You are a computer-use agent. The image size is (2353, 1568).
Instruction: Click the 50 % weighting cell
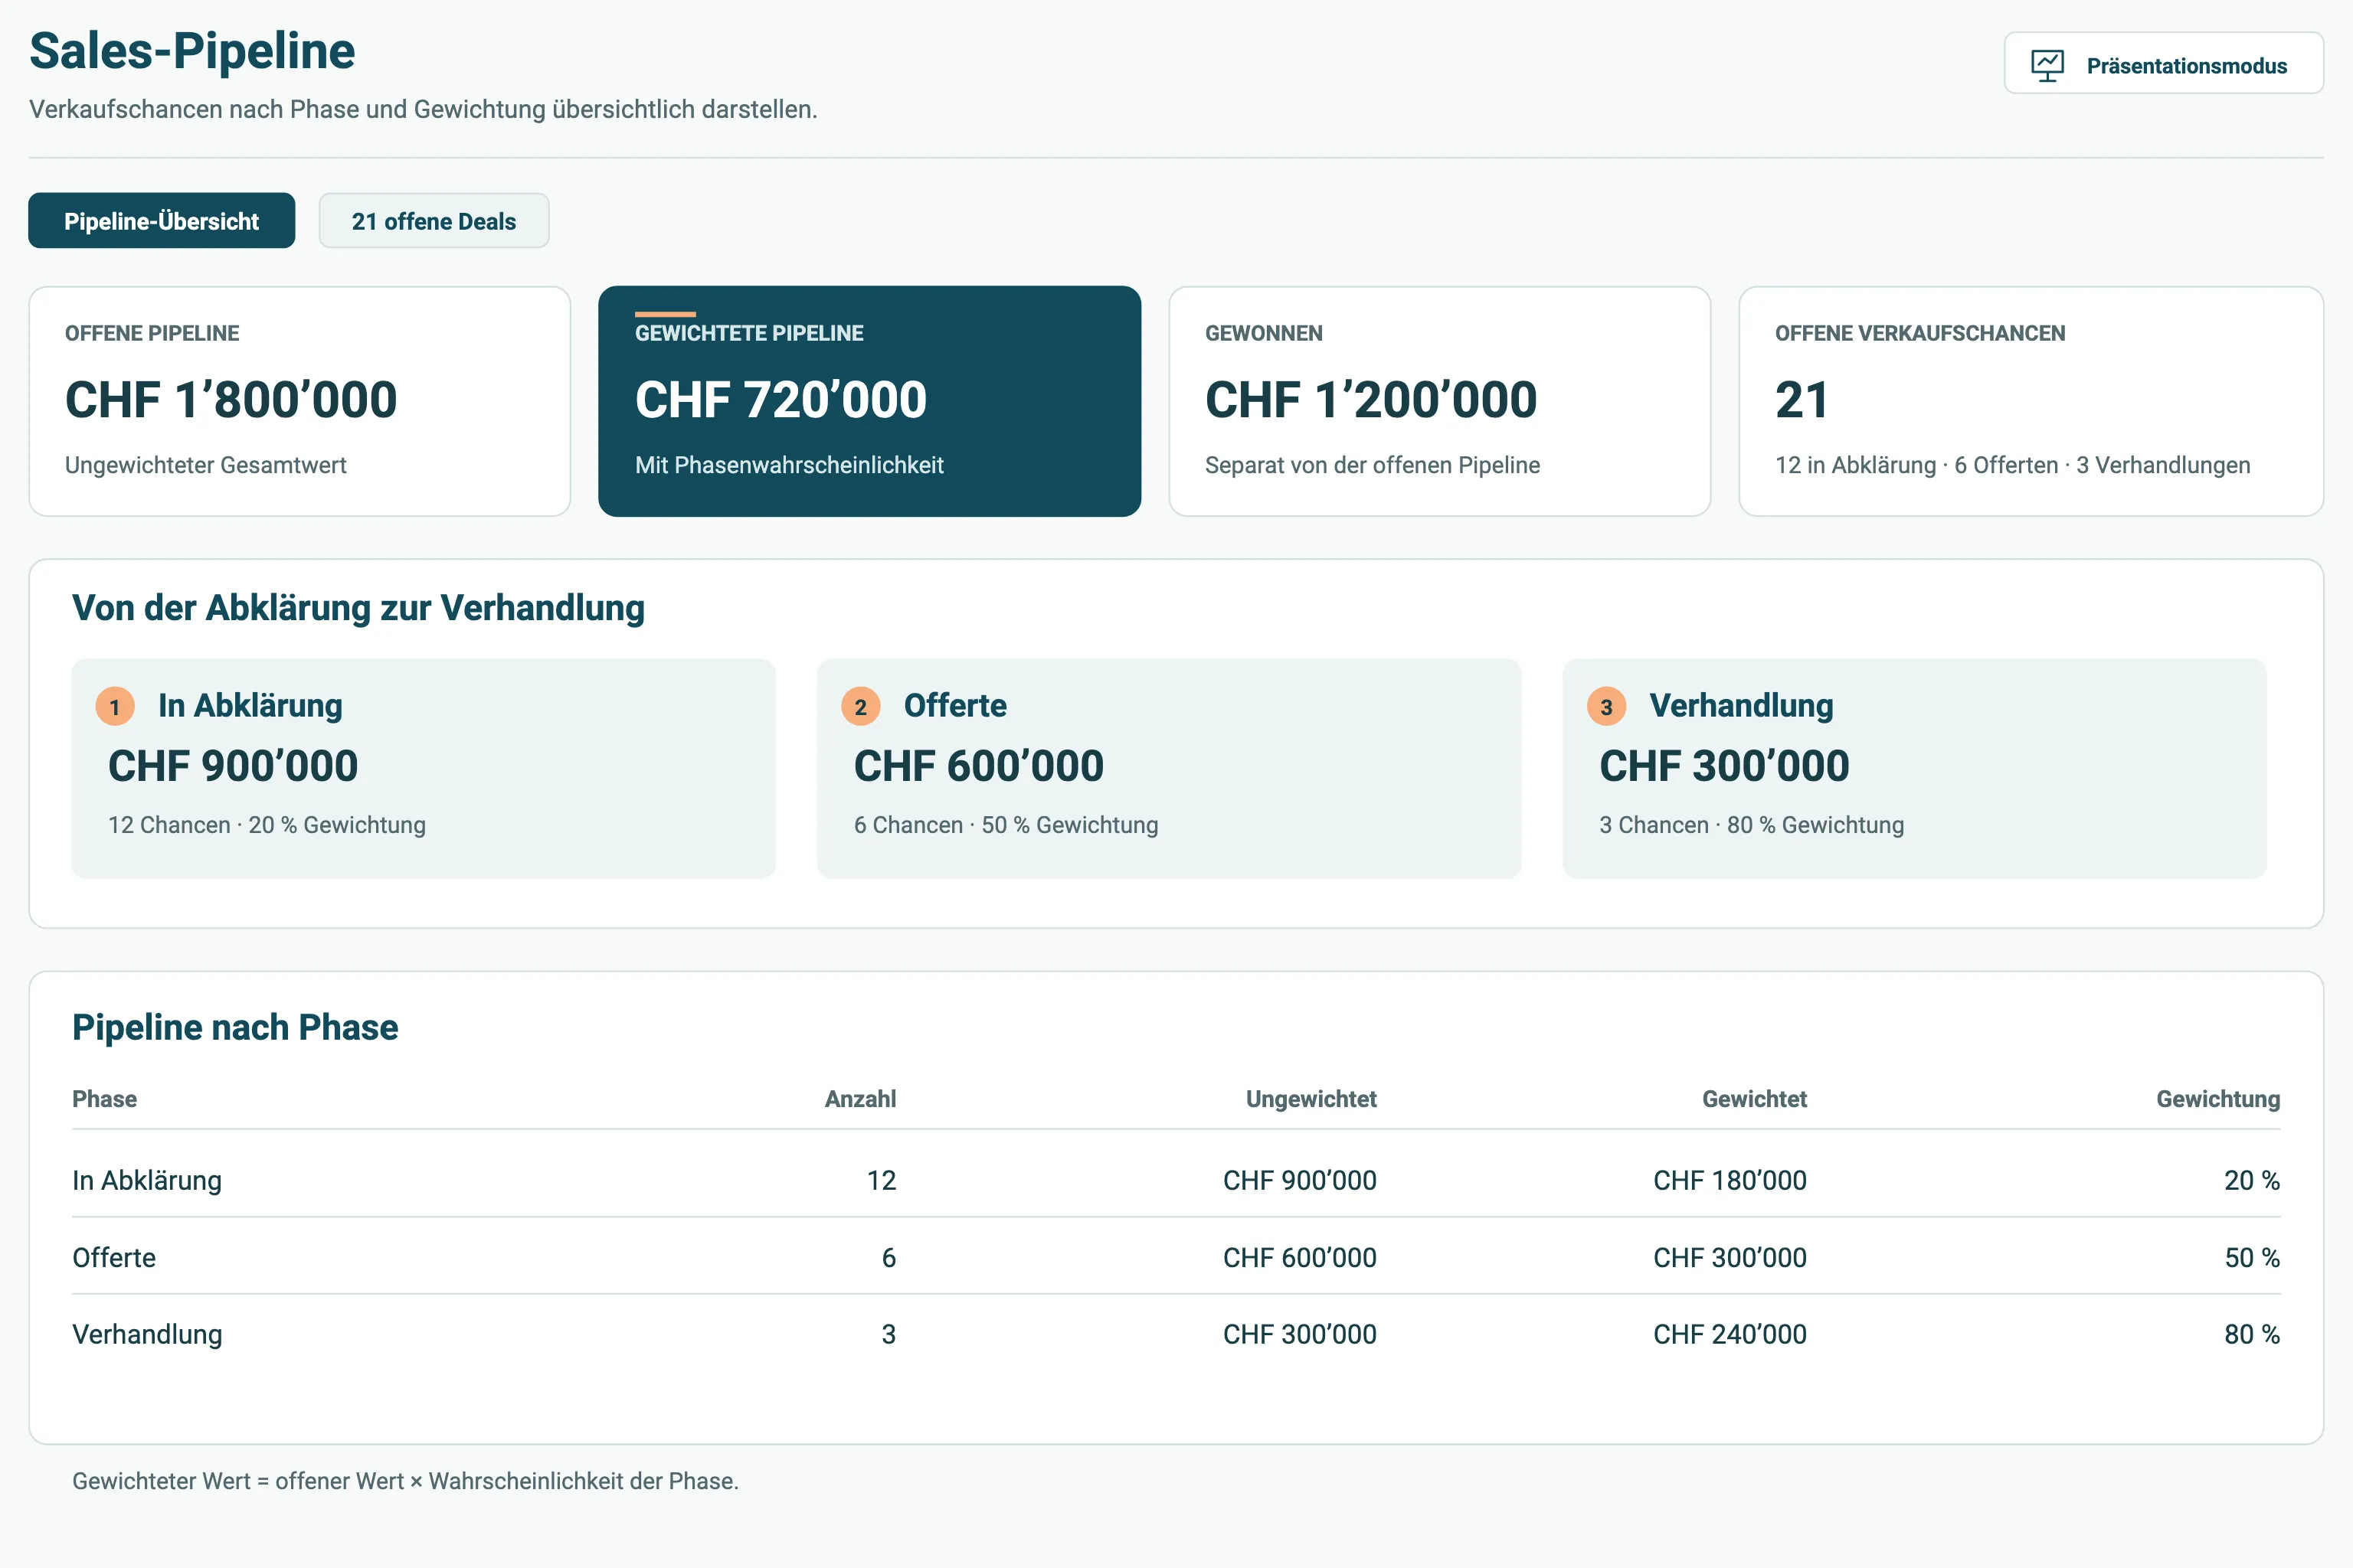tap(2252, 1257)
